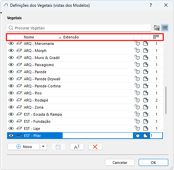This screenshot has height=170, width=174.
Task: Open the help question mark
Action: pos(151,5)
